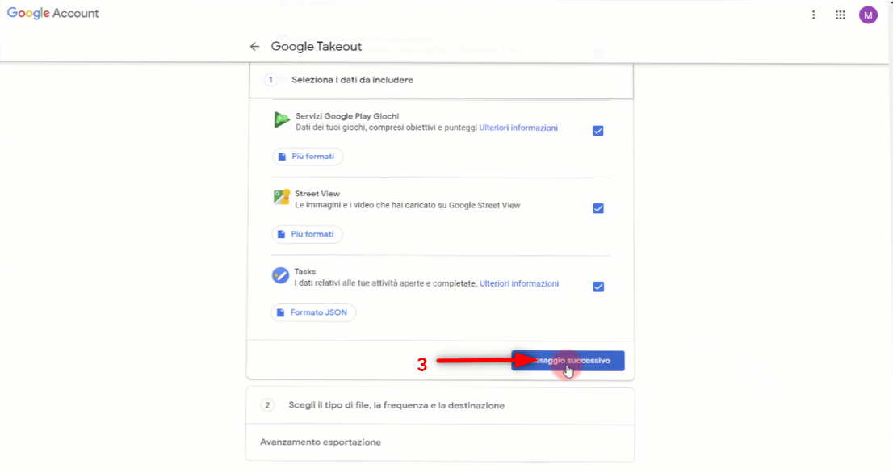Open the Formato JSON button for Tasks
Viewport: 893px width, 473px height.
(314, 312)
